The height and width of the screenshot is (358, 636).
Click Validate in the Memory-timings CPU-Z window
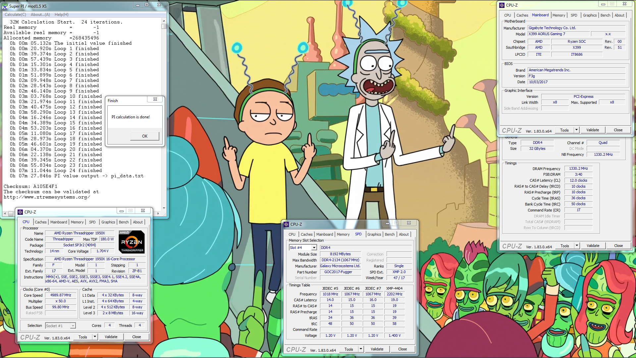click(x=593, y=246)
